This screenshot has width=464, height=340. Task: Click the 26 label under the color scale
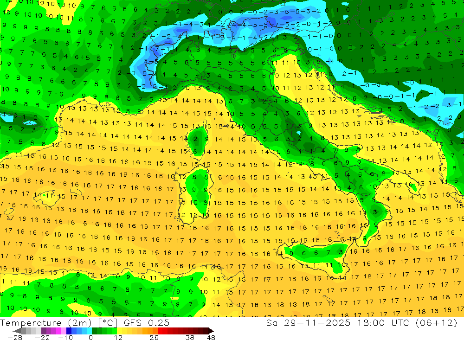[x=154, y=337]
